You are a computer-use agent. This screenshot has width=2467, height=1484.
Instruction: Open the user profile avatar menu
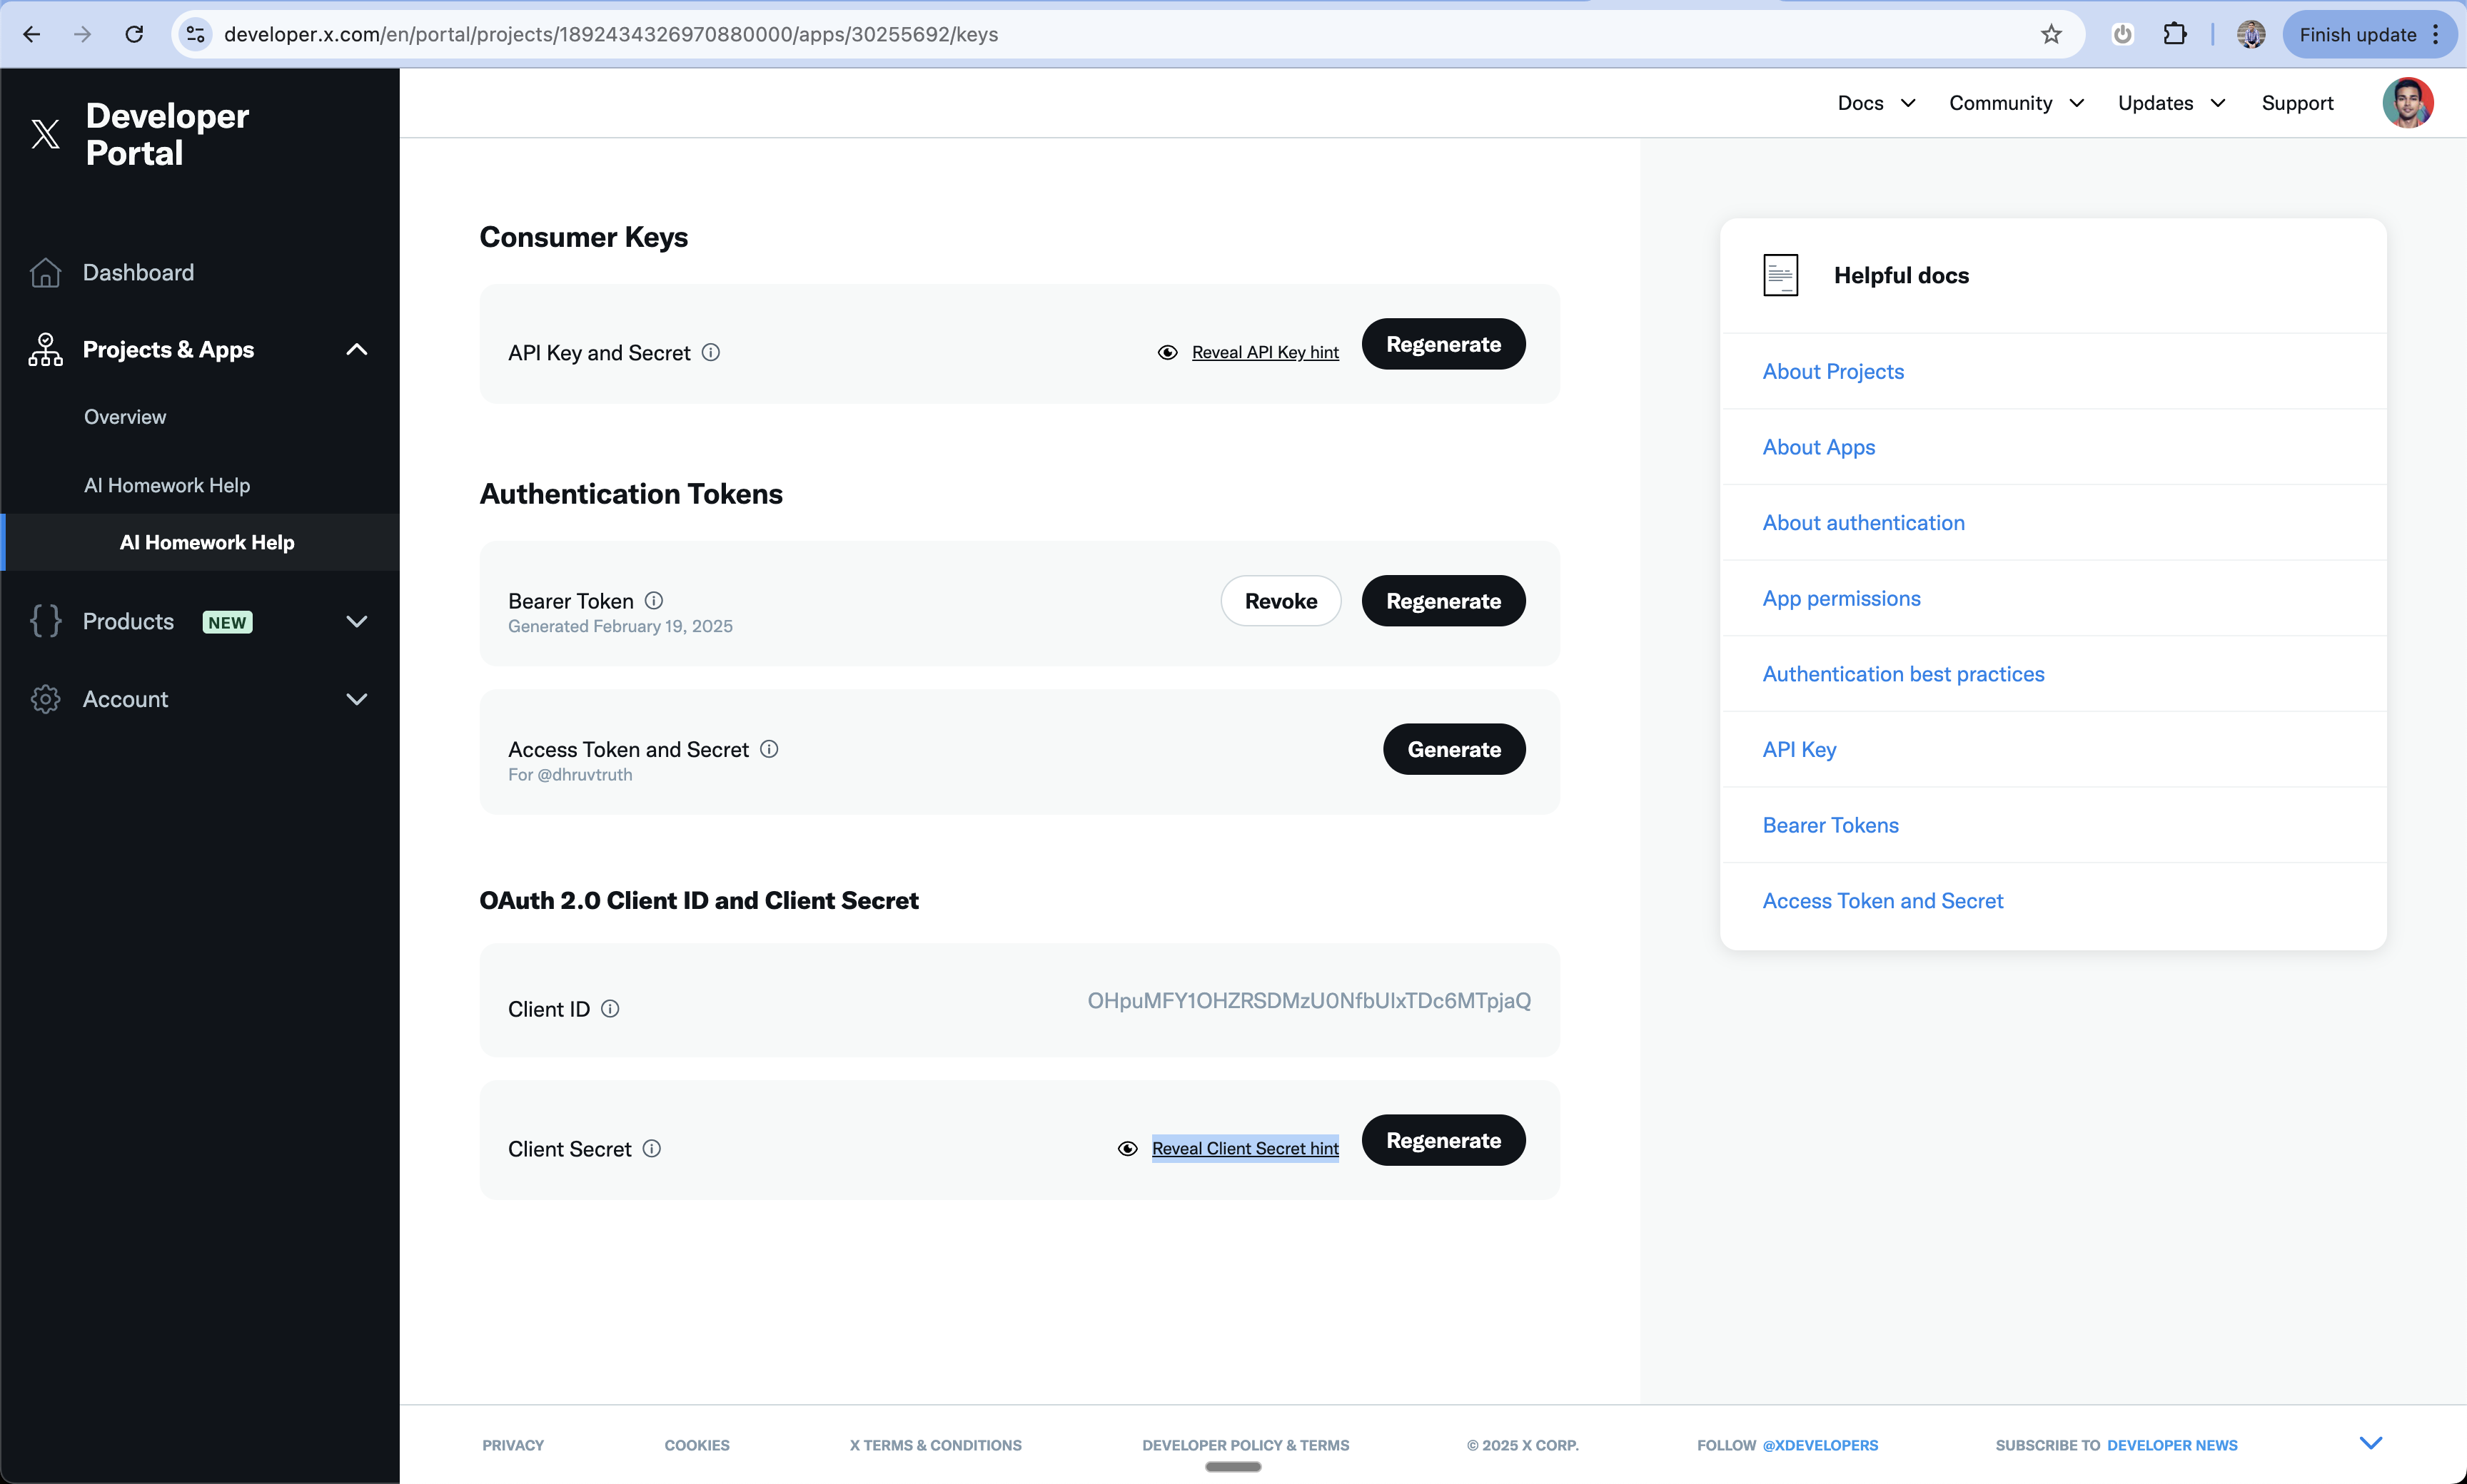pos(2407,103)
